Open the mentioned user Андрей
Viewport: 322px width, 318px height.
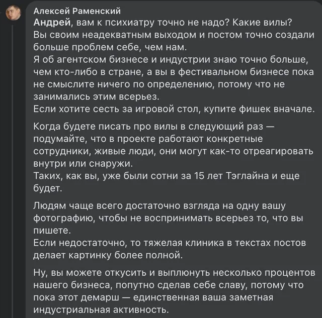click(52, 23)
